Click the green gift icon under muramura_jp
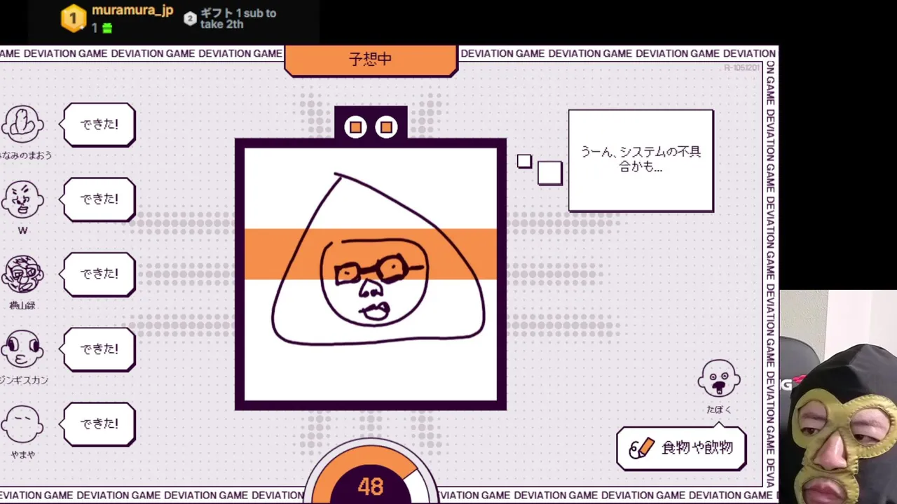The width and height of the screenshot is (897, 504). pyautogui.click(x=107, y=28)
